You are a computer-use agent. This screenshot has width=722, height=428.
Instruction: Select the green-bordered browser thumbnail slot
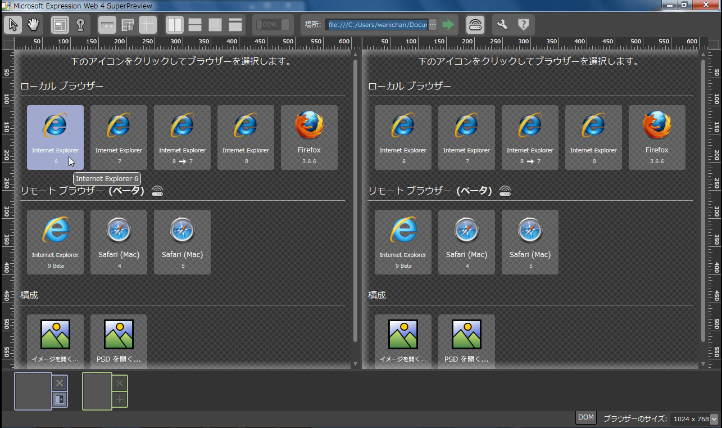click(x=97, y=391)
